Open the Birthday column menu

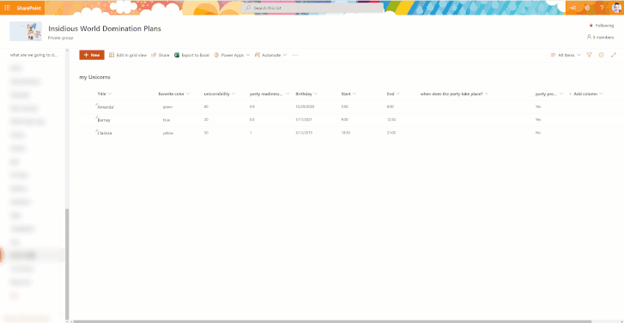tap(306, 93)
